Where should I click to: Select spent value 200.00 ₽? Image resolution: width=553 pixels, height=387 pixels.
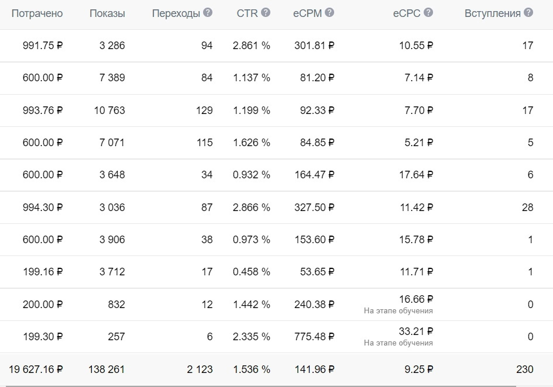point(43,304)
